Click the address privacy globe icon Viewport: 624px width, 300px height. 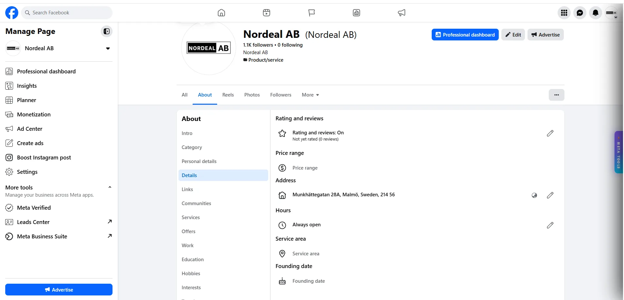click(x=534, y=195)
